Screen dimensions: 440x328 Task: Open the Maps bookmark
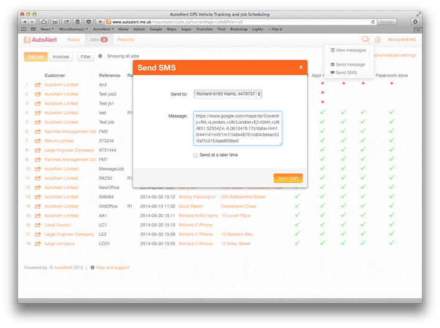[171, 29]
